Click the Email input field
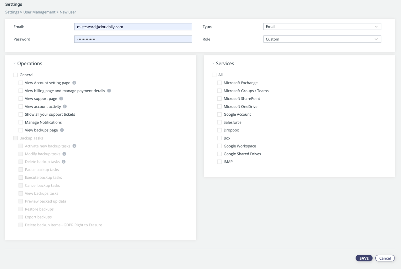This screenshot has width=401, height=269. point(133,27)
